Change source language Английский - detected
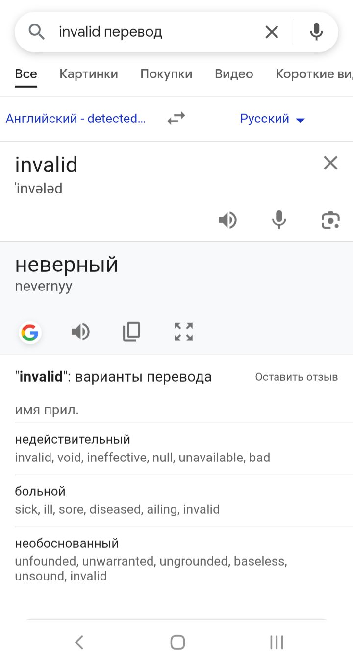This screenshot has width=353, height=652. [x=76, y=119]
